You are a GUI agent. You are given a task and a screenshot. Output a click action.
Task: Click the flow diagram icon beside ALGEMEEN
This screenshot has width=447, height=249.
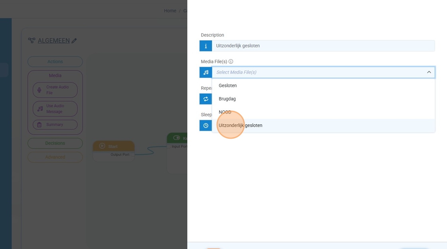(x=32, y=41)
